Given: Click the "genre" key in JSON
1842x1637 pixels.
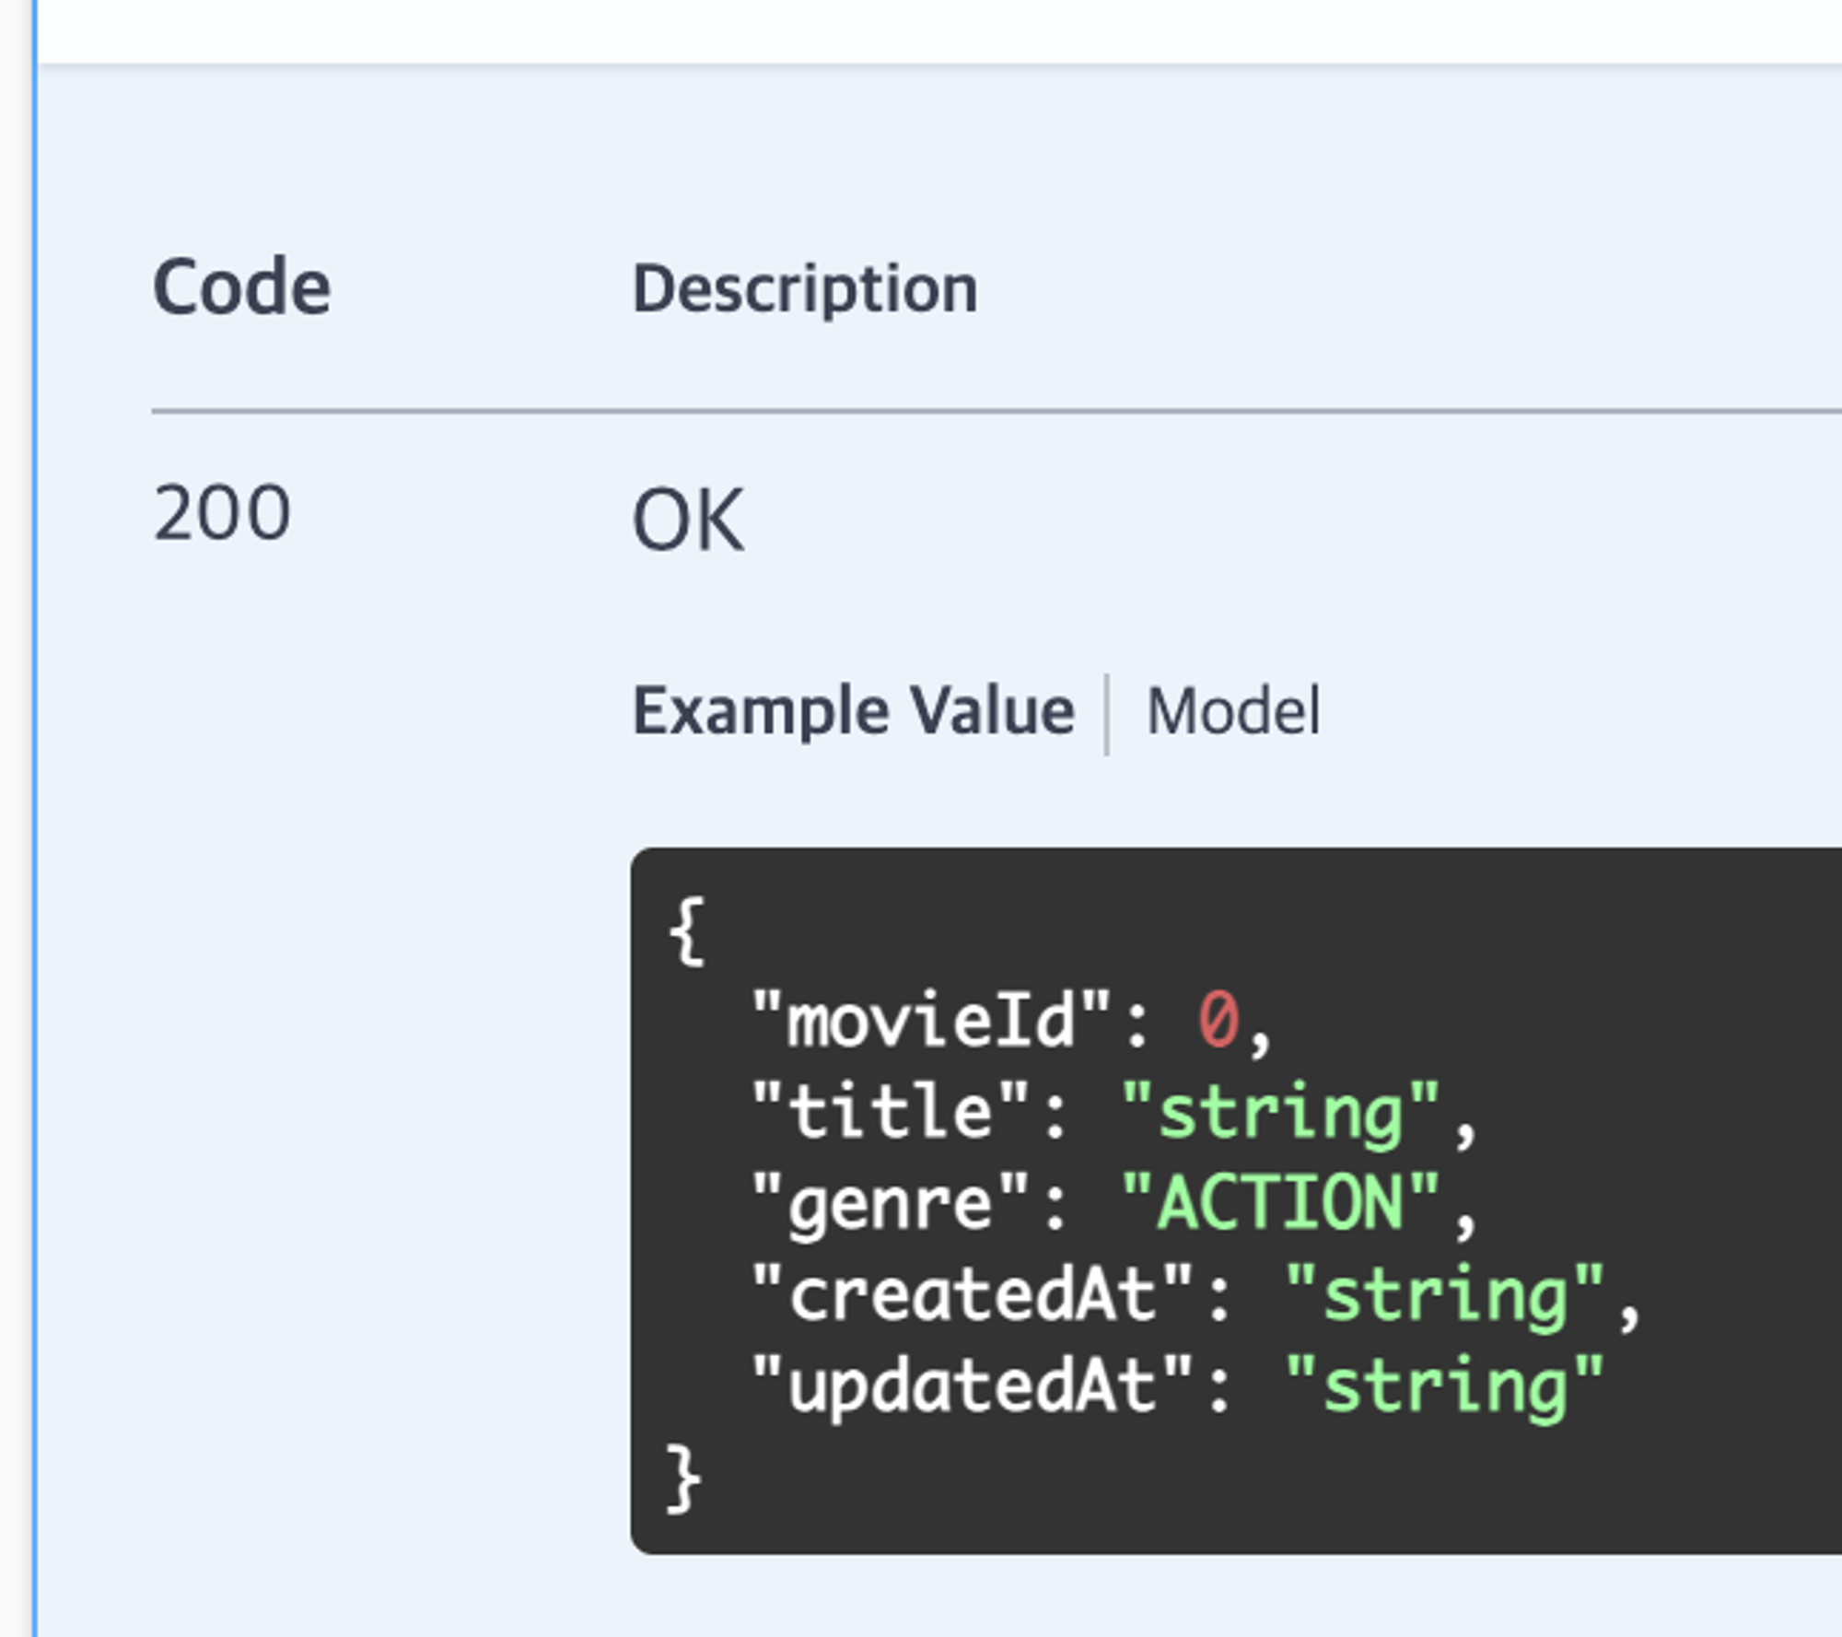Looking at the screenshot, I should point(890,1203).
